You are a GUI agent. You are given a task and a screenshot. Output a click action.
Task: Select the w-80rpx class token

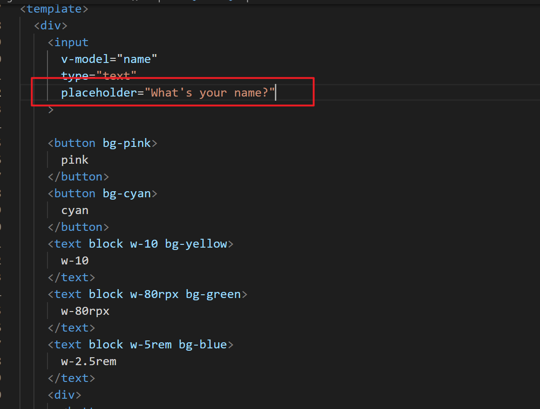(x=154, y=294)
